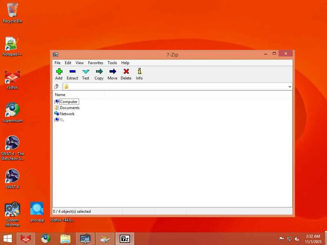The width and height of the screenshot is (327, 245).
Task: Select the Supermium desktop shortcut
Action: [12, 112]
